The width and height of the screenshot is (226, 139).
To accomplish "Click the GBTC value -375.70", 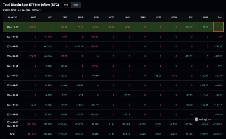I will [x=32, y=27].
